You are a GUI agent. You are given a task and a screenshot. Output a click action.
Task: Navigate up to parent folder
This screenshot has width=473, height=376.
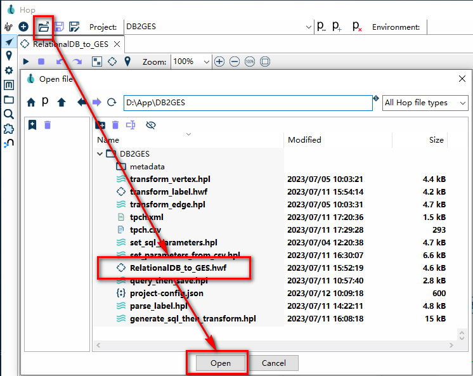click(x=62, y=103)
